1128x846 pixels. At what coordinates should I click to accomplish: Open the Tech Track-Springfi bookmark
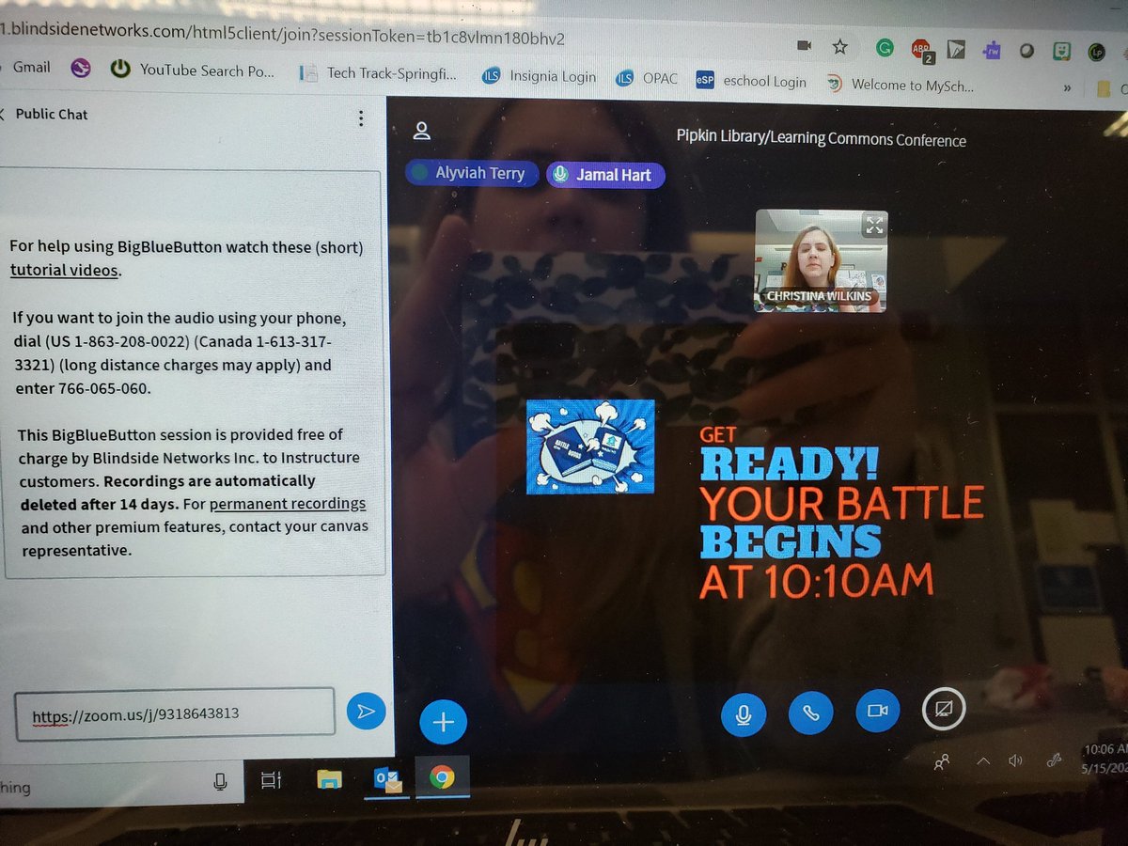pyautogui.click(x=380, y=73)
